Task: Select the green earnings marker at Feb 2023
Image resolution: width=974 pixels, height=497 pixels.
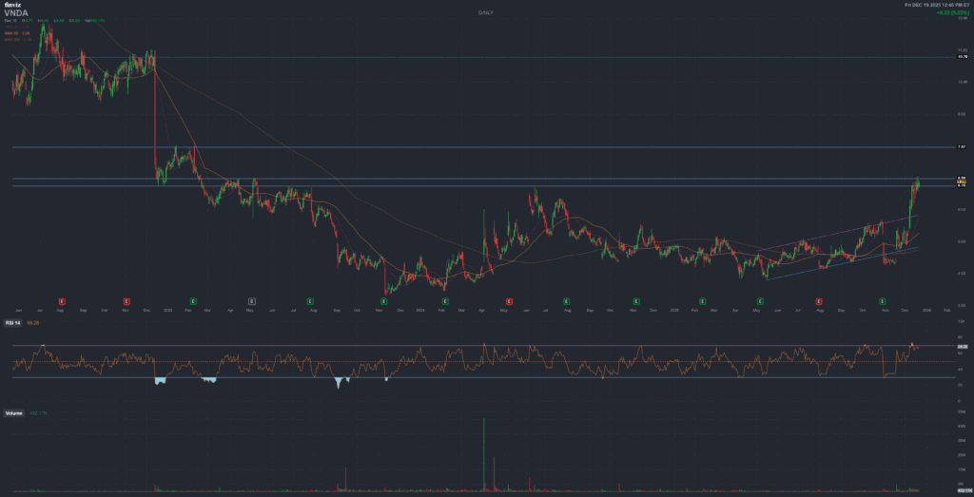Action: pyautogui.click(x=193, y=299)
